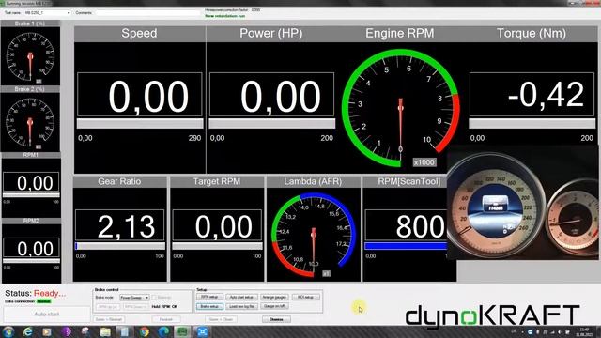Click the Brake setup button
The image size is (601, 338).
coord(209,306)
